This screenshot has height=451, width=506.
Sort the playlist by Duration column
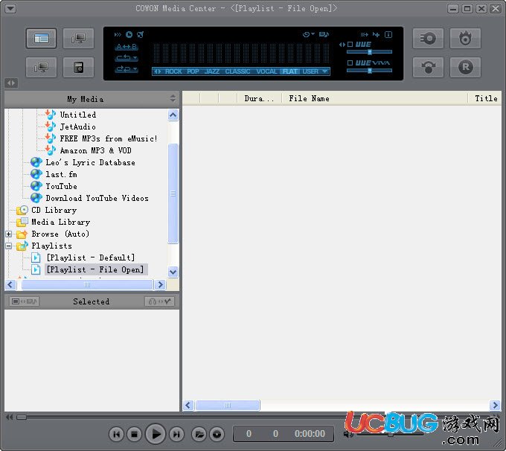[x=259, y=98]
